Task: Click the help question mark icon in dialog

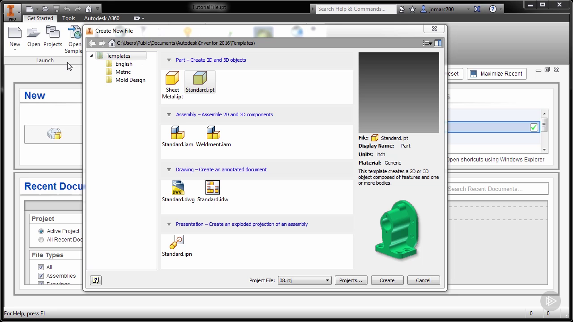Action: click(95, 280)
